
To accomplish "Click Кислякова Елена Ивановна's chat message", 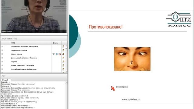I will tap(15, 106).
